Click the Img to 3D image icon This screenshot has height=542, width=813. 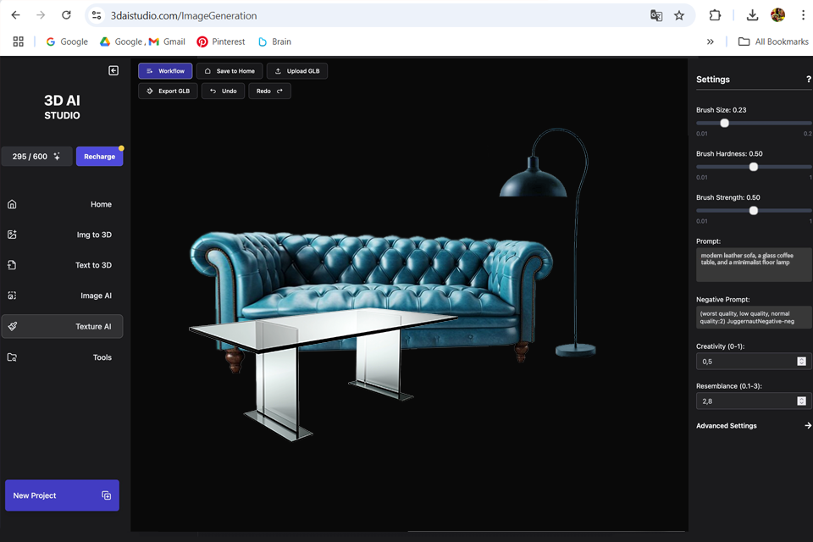pyautogui.click(x=12, y=235)
